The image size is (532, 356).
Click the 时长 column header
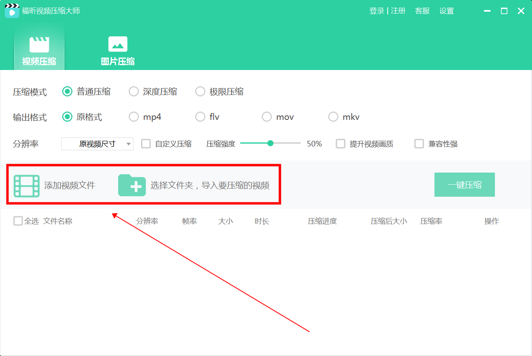(x=262, y=221)
